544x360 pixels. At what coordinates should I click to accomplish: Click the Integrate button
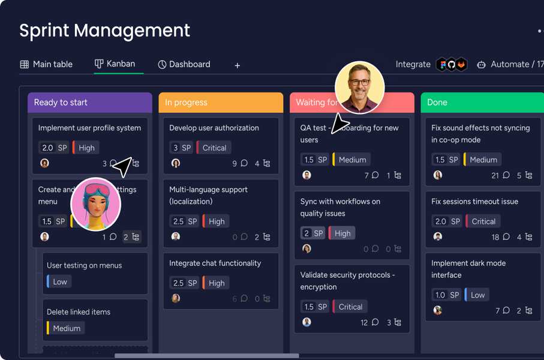coord(413,64)
